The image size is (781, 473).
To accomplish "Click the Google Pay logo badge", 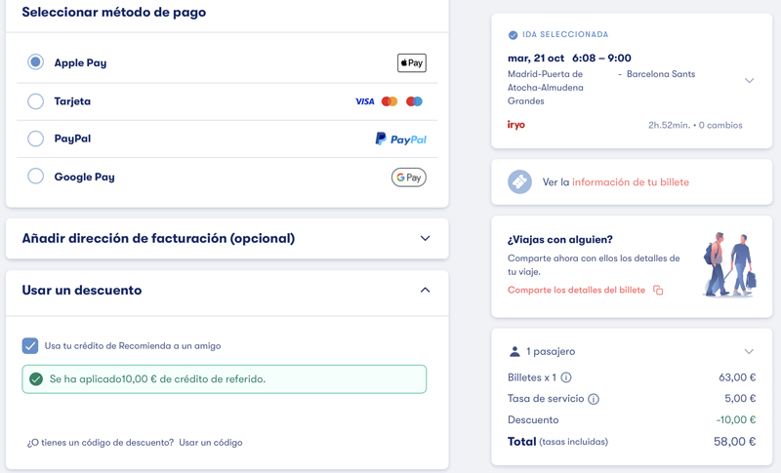I will click(408, 177).
